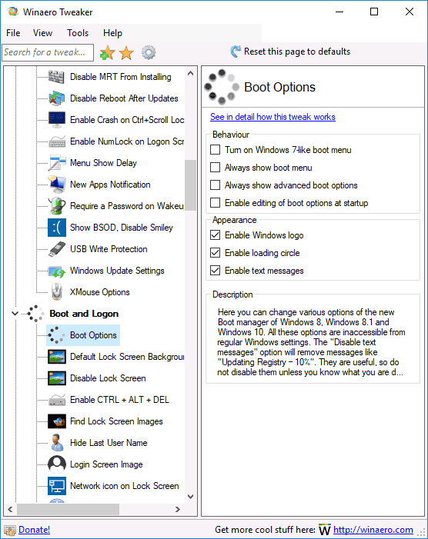The width and height of the screenshot is (428, 539).
Task: Uncheck Enable text messages
Action: coord(215,271)
